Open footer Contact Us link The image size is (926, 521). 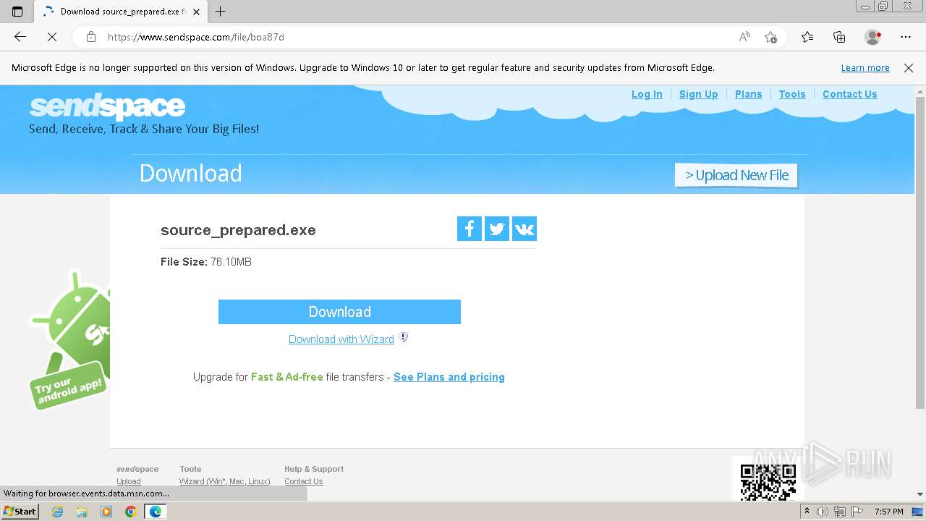(x=304, y=481)
